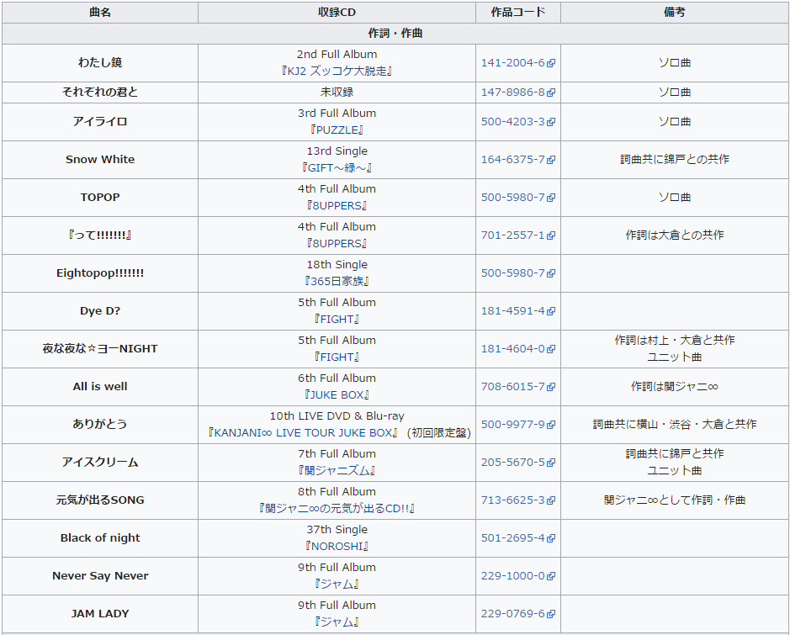This screenshot has height=635, width=790.
Task: Click the 10th LIVE DVD & Blu-ray label
Action: coord(337,416)
